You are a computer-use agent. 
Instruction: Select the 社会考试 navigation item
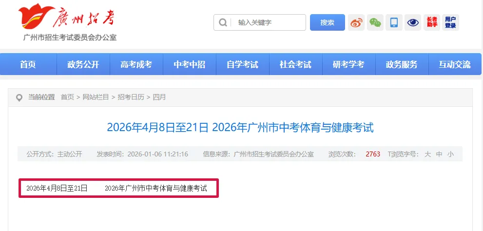296,64
